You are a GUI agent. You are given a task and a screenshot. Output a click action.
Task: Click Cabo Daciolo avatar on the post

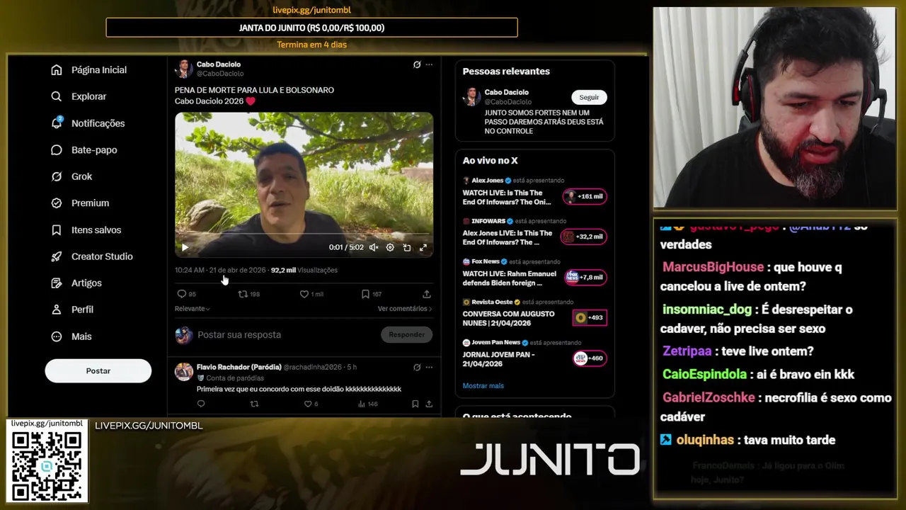(184, 69)
